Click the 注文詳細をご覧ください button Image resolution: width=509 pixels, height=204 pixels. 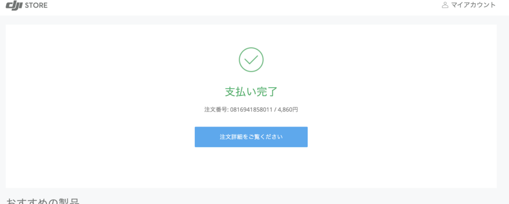(x=251, y=137)
